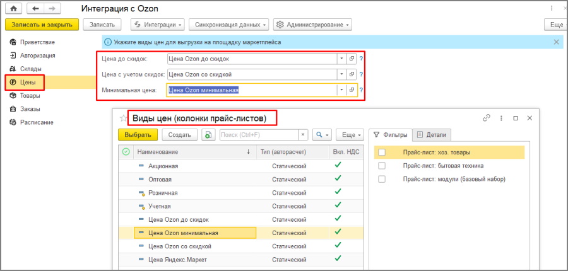Click 'Выбрать' button
Viewport: 568px width, 271px height.
(x=138, y=135)
